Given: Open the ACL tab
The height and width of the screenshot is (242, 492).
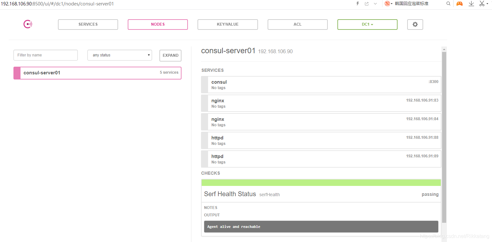Looking at the screenshot, I should pyautogui.click(x=298, y=24).
